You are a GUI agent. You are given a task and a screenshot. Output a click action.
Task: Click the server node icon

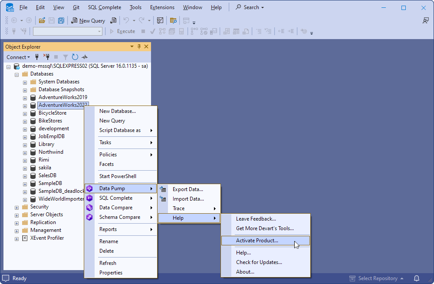[x=16, y=66]
